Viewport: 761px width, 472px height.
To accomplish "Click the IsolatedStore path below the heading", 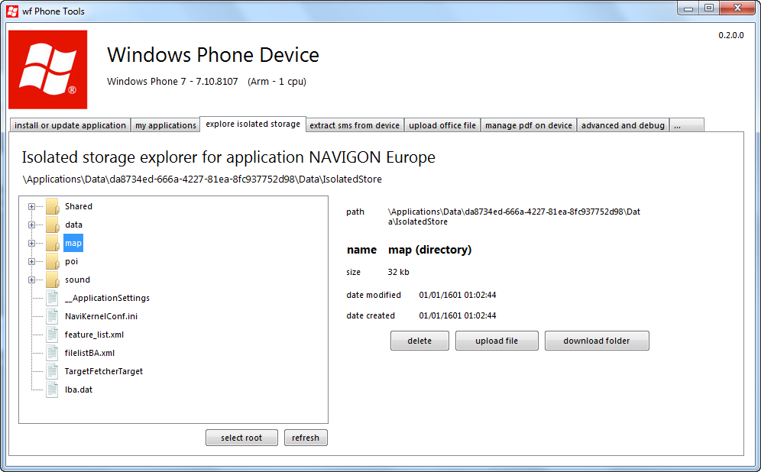I will [x=202, y=179].
